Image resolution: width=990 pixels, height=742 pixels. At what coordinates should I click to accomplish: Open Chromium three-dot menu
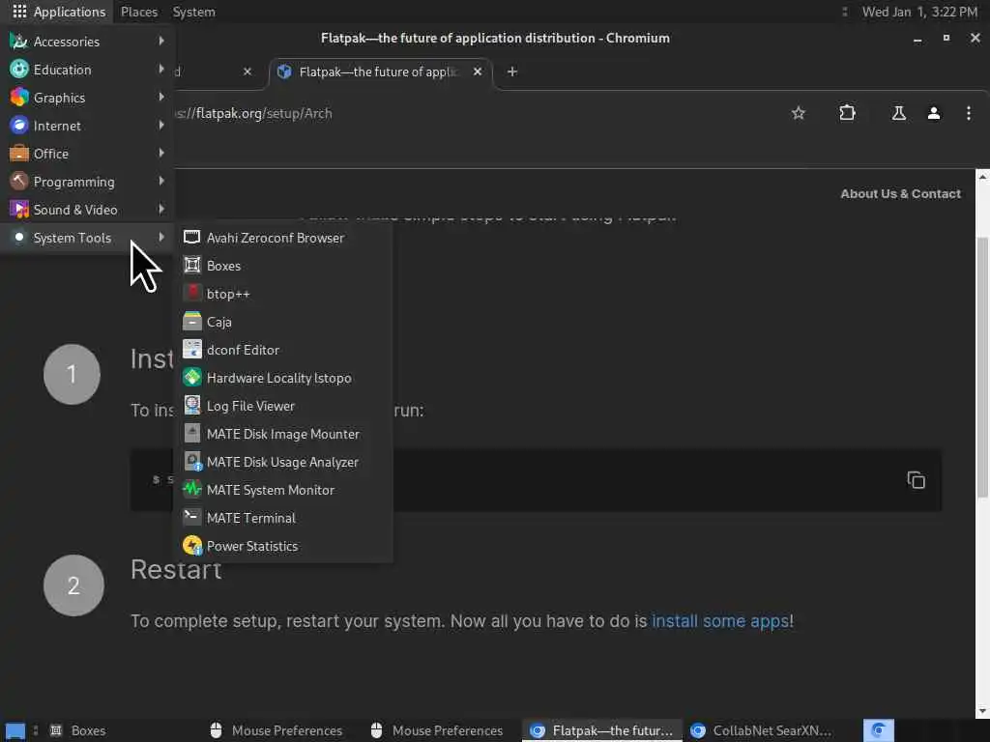coord(968,113)
